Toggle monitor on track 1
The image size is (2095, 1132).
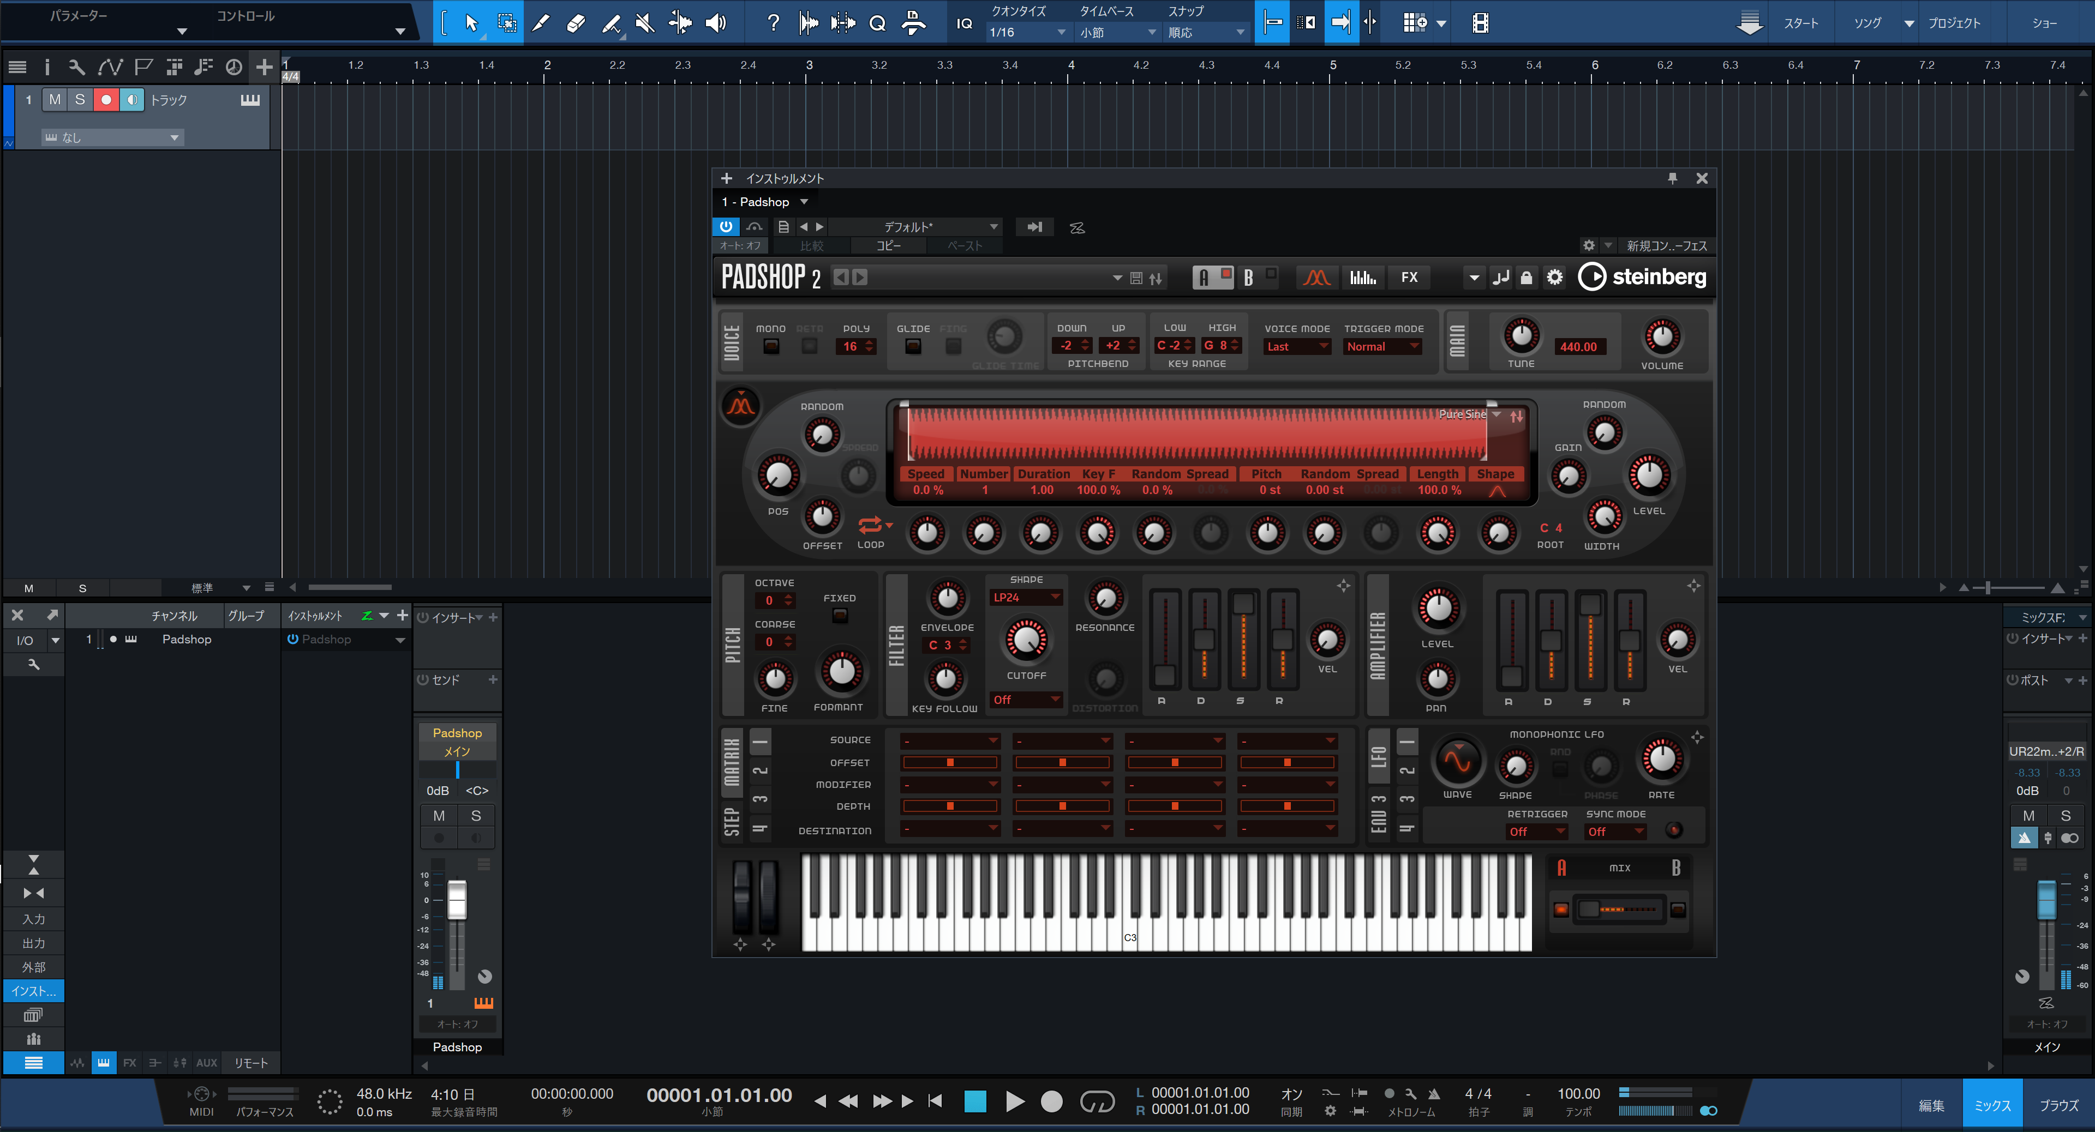click(131, 99)
